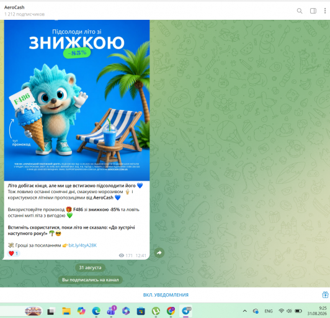Launch Copilot from the taskbar
The width and height of the screenshot is (330, 318).
[81, 311]
